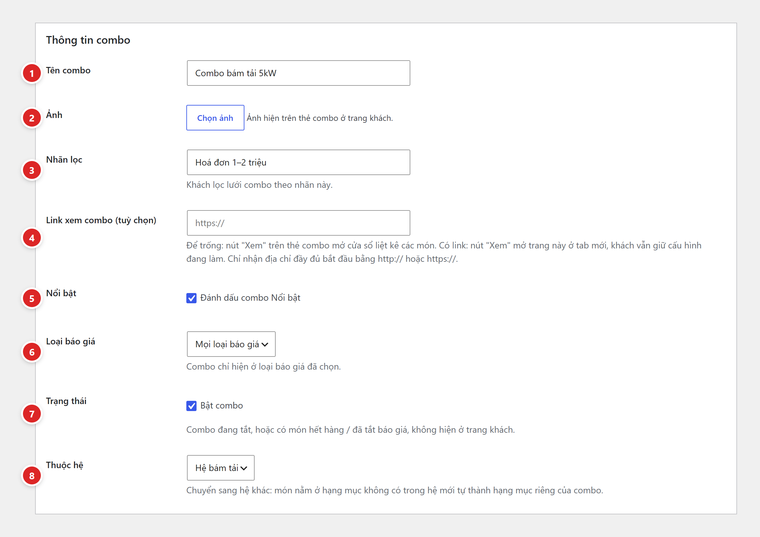Viewport: 760px width, 537px height.
Task: Click hint "Combo chỉ hiện ở loại báo giá đã chọn."
Action: click(264, 367)
